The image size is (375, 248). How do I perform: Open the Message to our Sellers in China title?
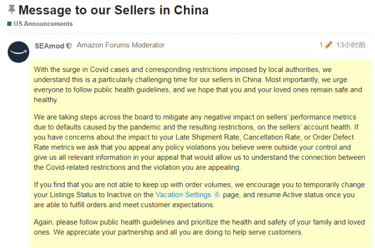(114, 10)
